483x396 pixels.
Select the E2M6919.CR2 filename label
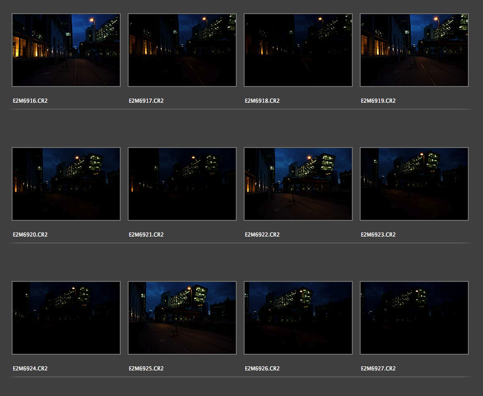click(378, 101)
